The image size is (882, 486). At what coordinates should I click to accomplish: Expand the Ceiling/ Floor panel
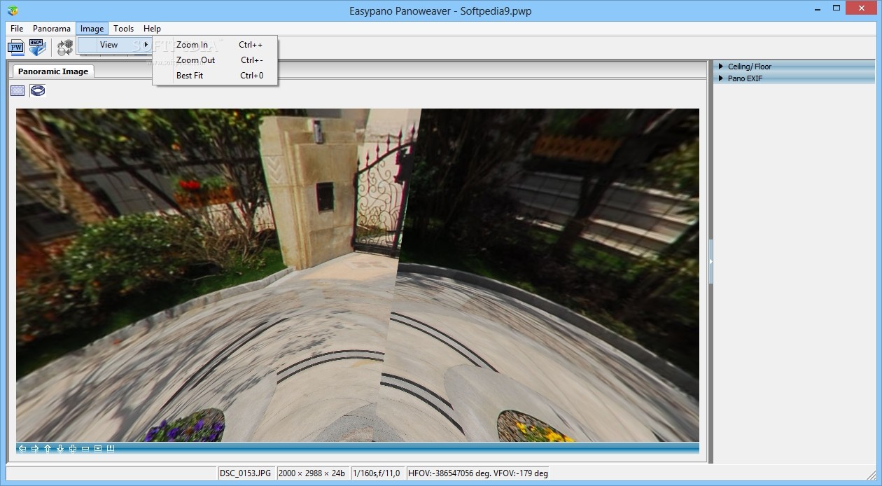[x=794, y=67]
